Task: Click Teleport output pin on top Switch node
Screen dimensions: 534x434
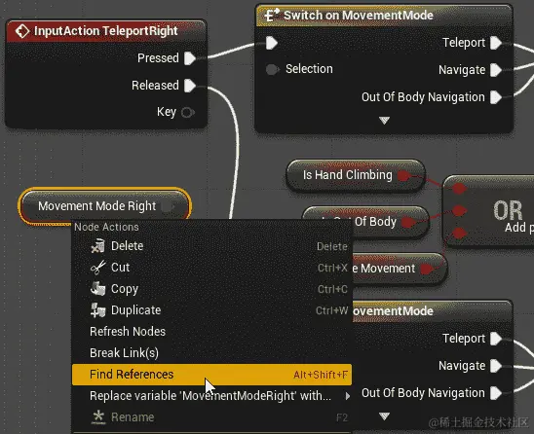Action: click(x=496, y=43)
